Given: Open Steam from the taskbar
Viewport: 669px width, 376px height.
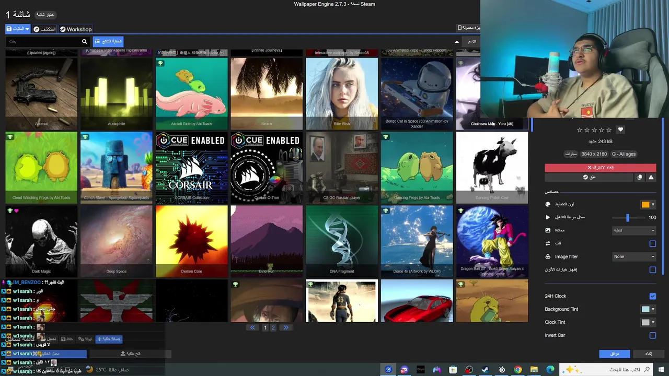Looking at the screenshot, I should [485, 370].
